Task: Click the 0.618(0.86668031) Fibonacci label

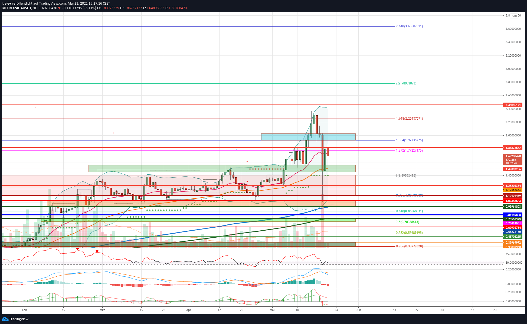Action: point(409,211)
